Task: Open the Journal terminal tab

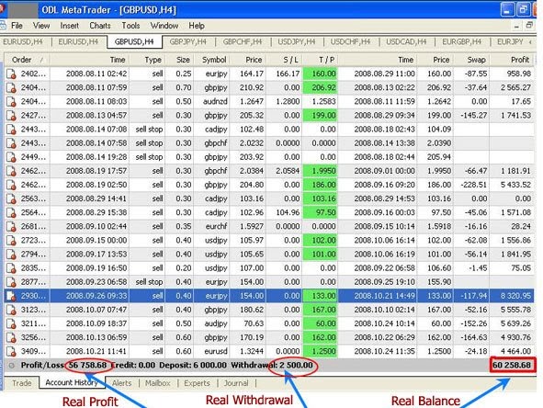Action: 236,383
